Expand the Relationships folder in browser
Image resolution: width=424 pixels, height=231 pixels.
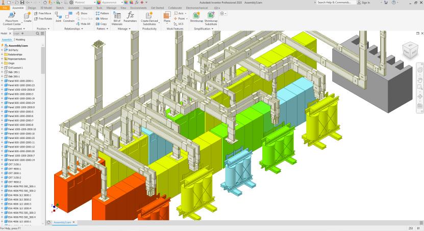pos(2,54)
